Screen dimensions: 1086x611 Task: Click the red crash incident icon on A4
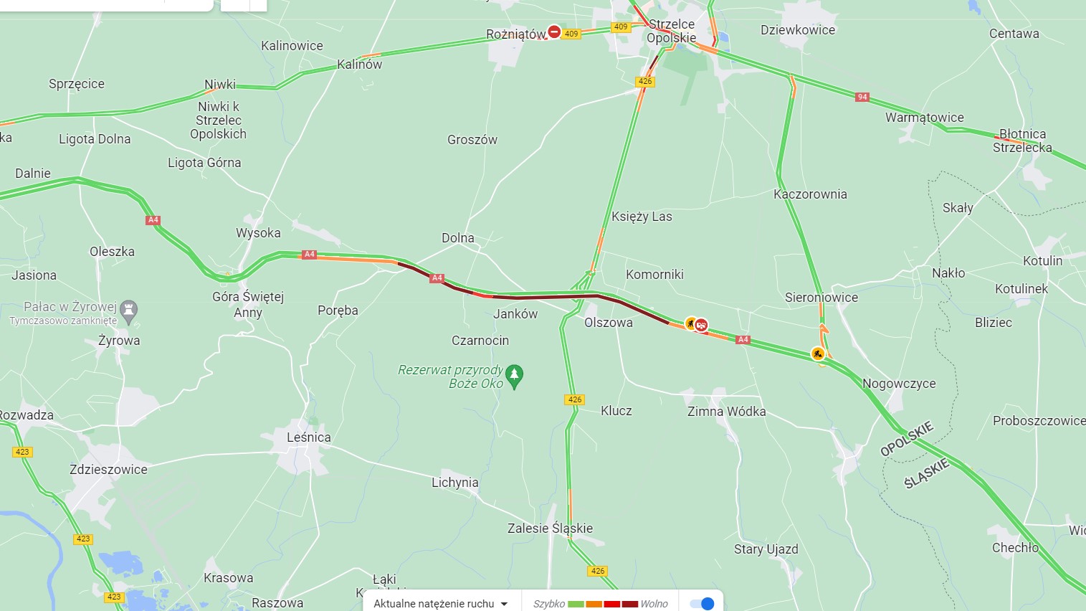[x=702, y=325]
